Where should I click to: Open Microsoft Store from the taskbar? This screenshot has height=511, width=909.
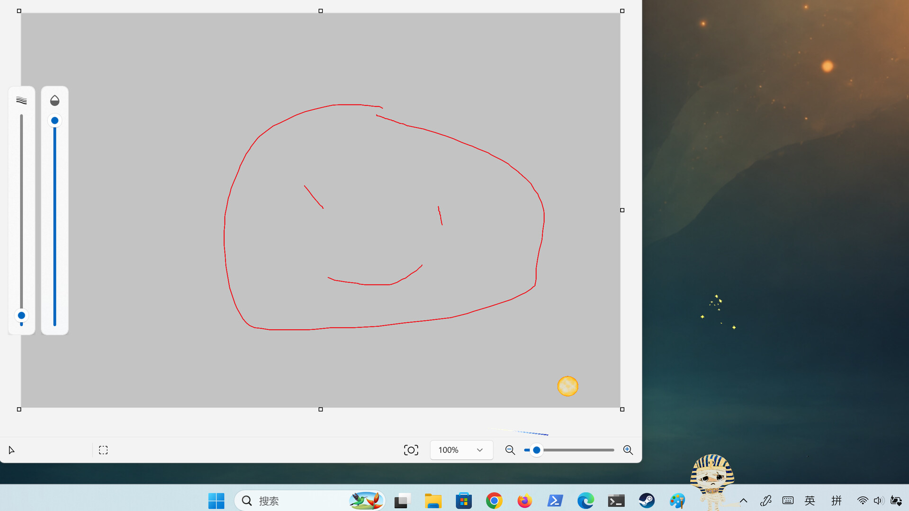[464, 501]
